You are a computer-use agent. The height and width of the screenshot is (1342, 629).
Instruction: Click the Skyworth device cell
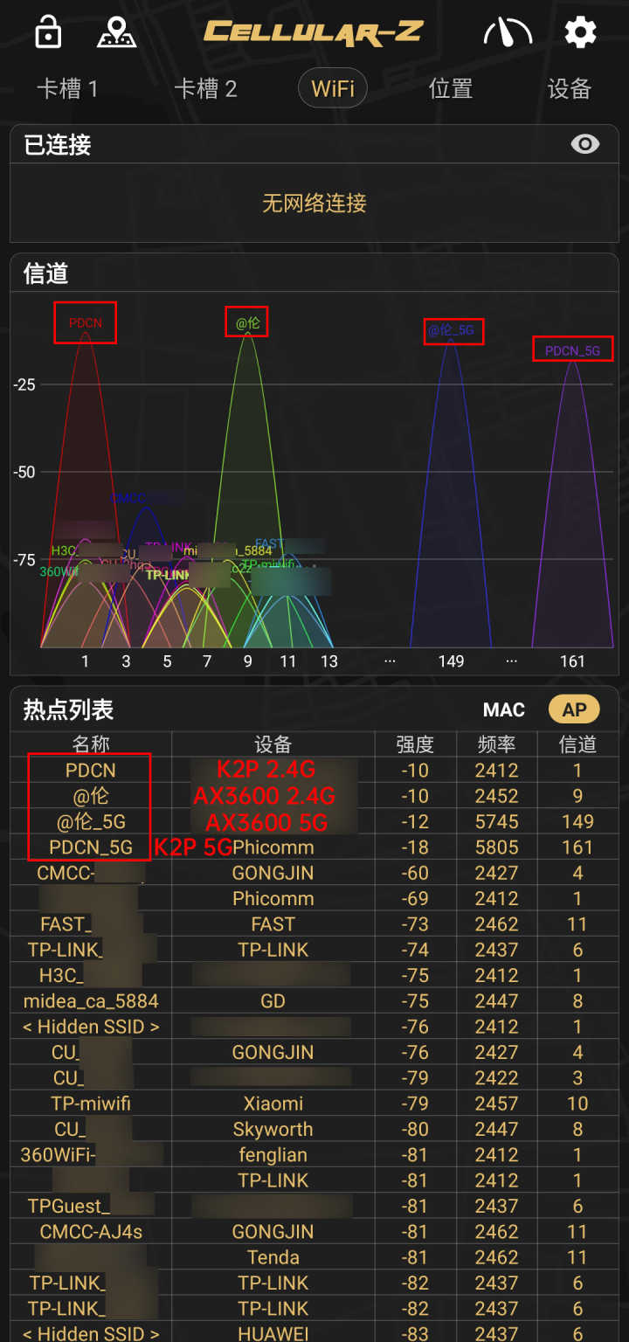click(x=273, y=1130)
